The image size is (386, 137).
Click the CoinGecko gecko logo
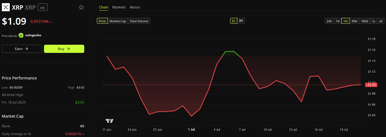pyautogui.click(x=21, y=35)
